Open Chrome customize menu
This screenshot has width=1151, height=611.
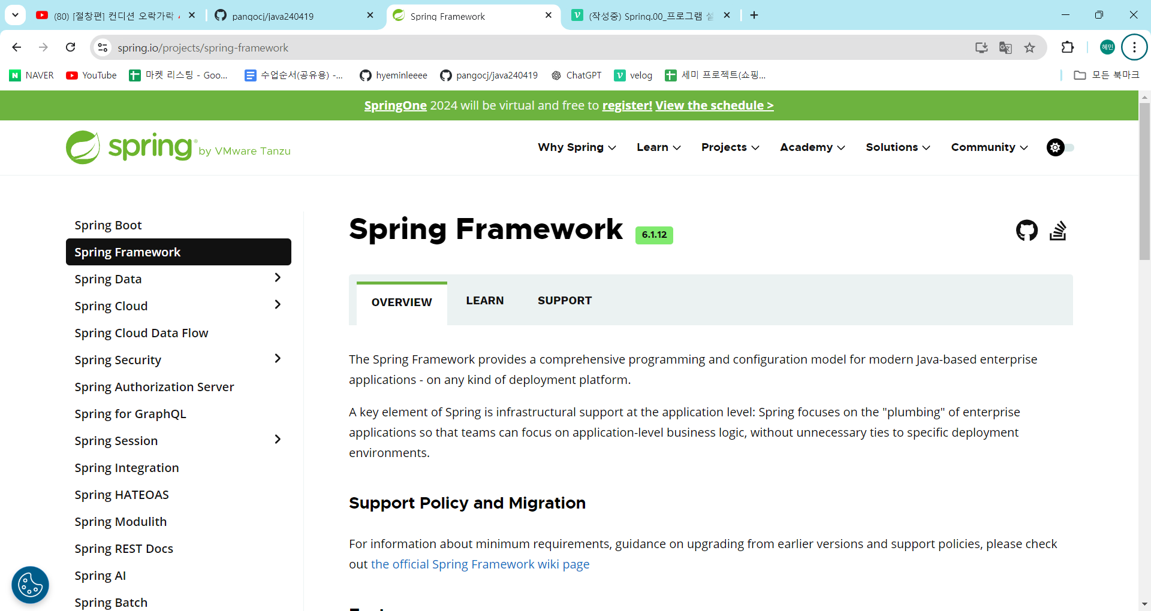click(1134, 47)
